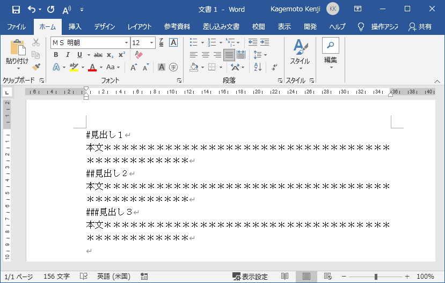
Task: Align text left
Action: pyautogui.click(x=194, y=55)
